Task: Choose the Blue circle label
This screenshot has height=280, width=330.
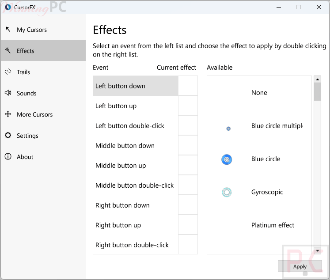Action: click(x=266, y=159)
